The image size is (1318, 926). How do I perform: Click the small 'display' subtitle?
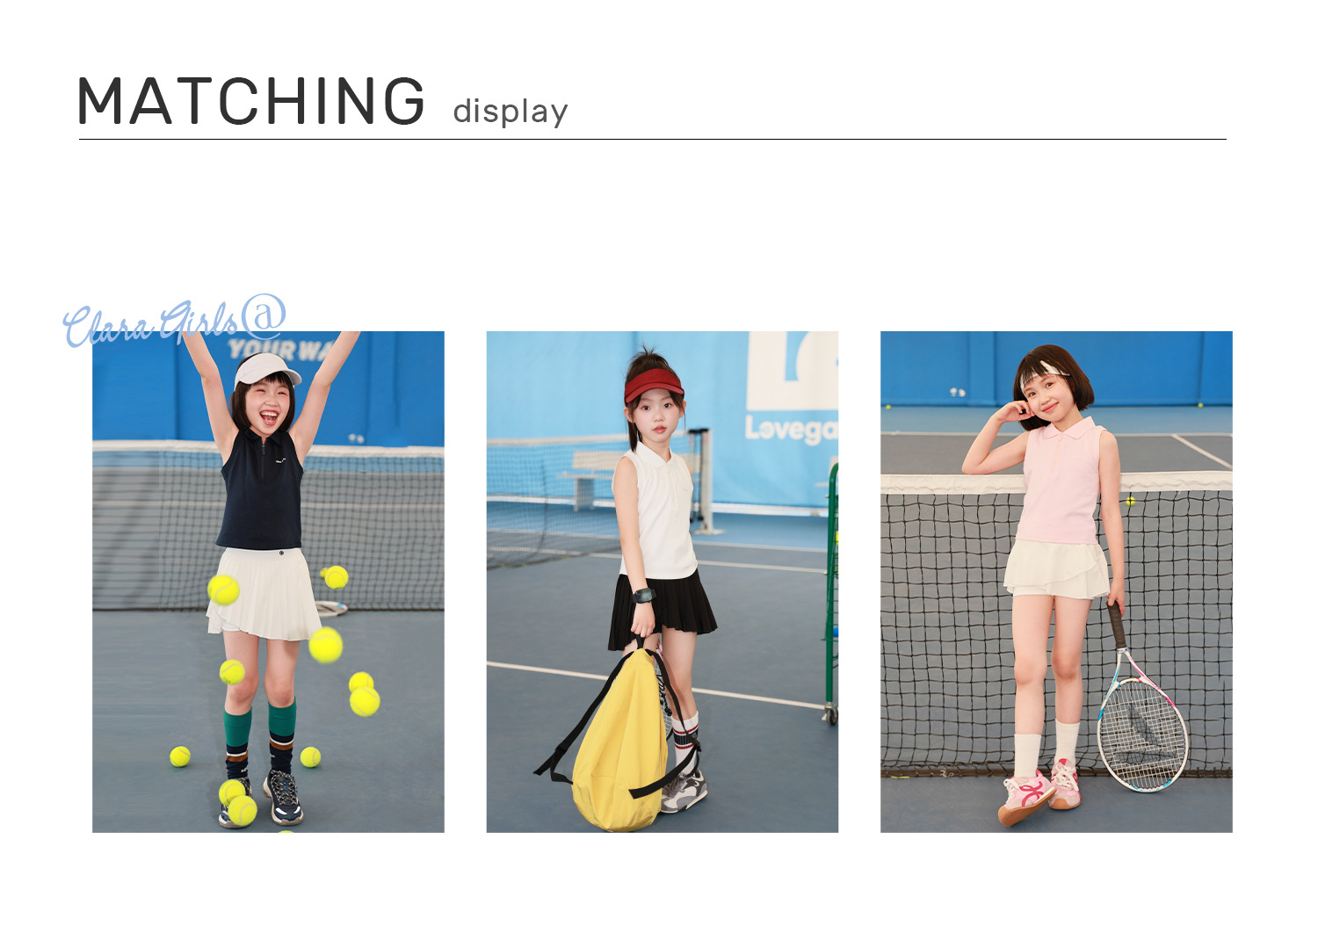(511, 112)
